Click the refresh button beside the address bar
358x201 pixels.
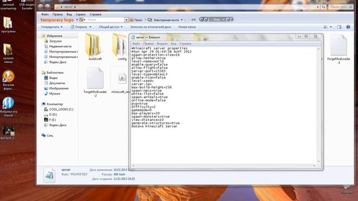[323, 7]
